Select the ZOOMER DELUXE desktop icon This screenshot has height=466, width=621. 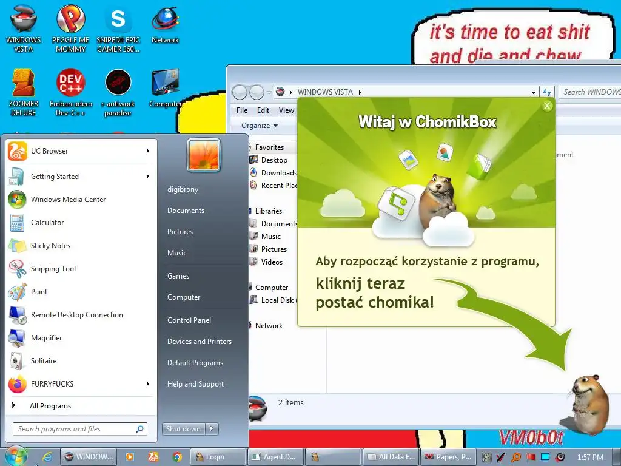pos(24,93)
